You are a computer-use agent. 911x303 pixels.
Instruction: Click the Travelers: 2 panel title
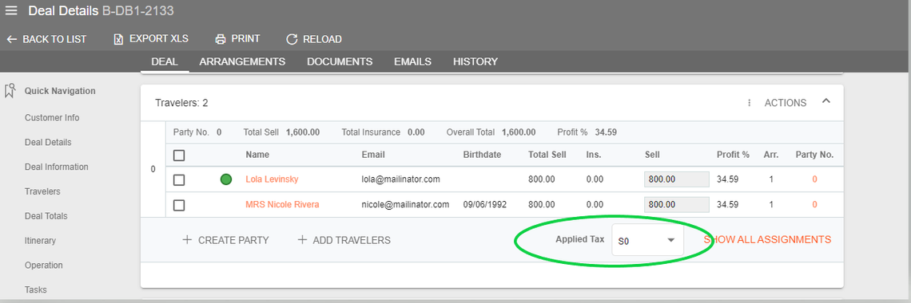coord(181,103)
